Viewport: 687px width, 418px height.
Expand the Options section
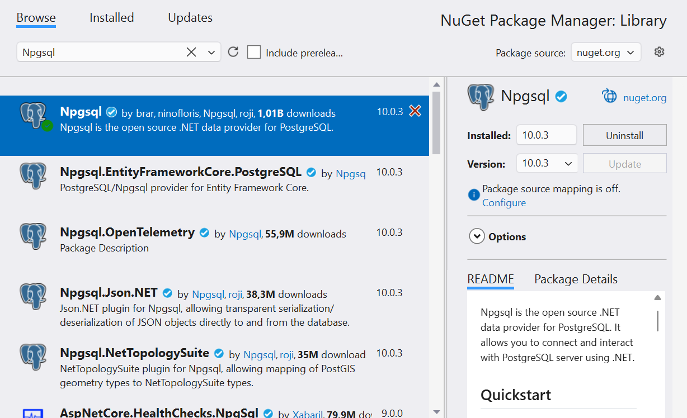pyautogui.click(x=477, y=236)
